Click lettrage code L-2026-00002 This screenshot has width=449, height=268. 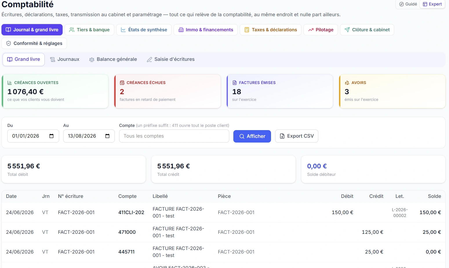400,213
